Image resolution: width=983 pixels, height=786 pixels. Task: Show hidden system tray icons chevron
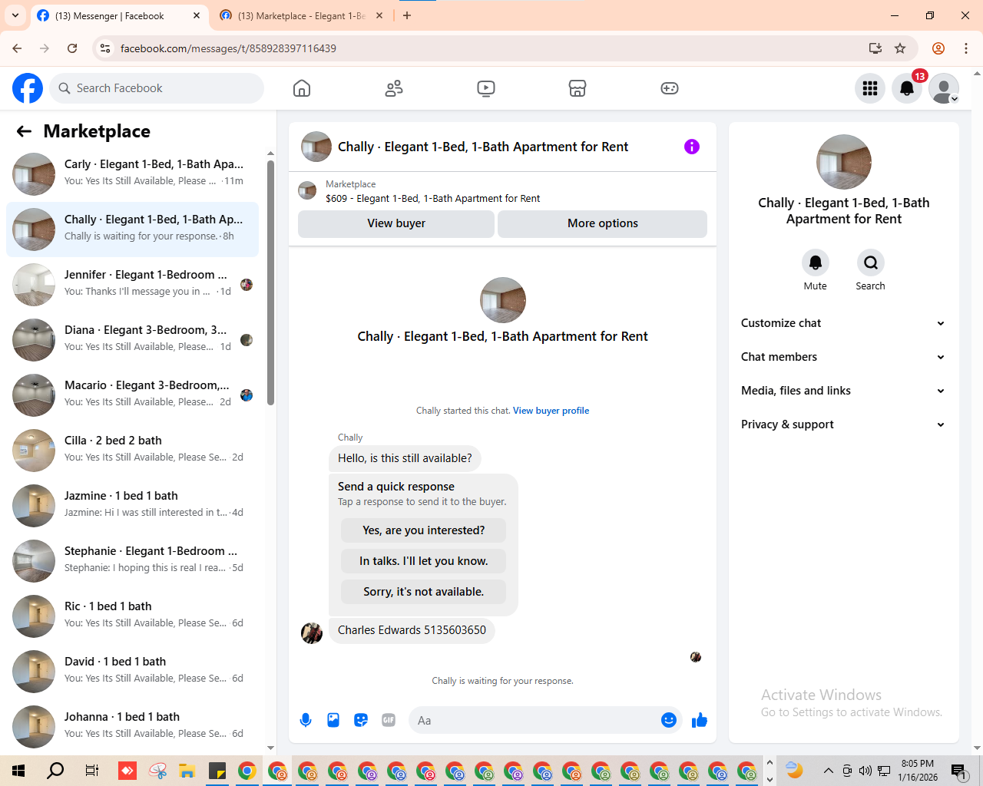point(828,771)
